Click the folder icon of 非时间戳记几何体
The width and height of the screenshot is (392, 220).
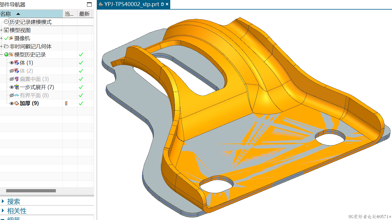[x=6, y=46]
